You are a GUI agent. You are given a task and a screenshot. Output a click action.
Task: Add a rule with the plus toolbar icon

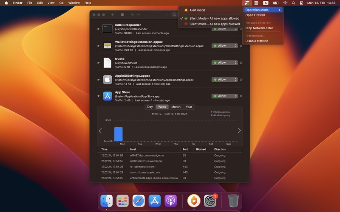coord(112,14)
